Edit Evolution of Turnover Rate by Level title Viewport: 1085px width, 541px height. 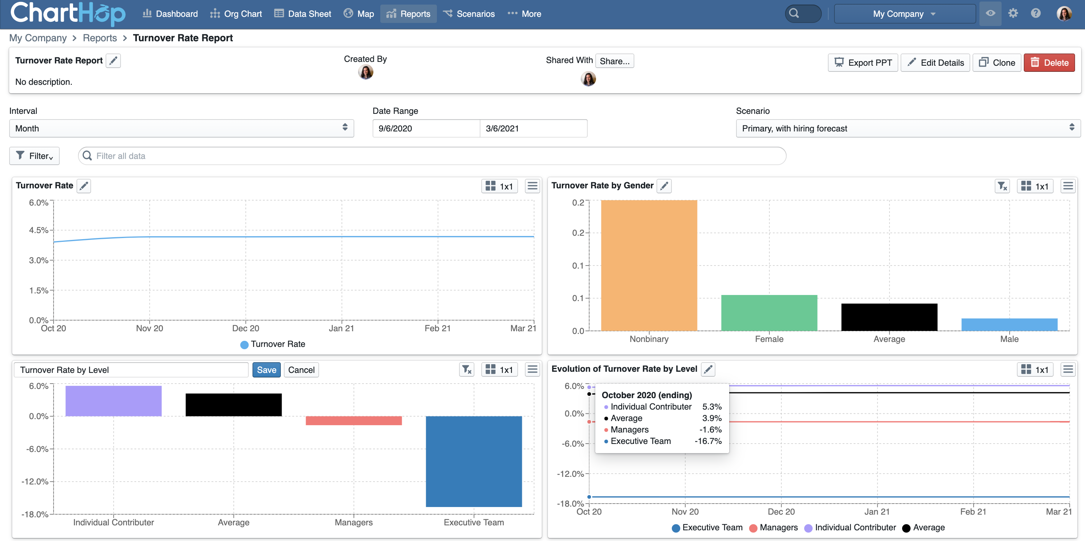[708, 369]
